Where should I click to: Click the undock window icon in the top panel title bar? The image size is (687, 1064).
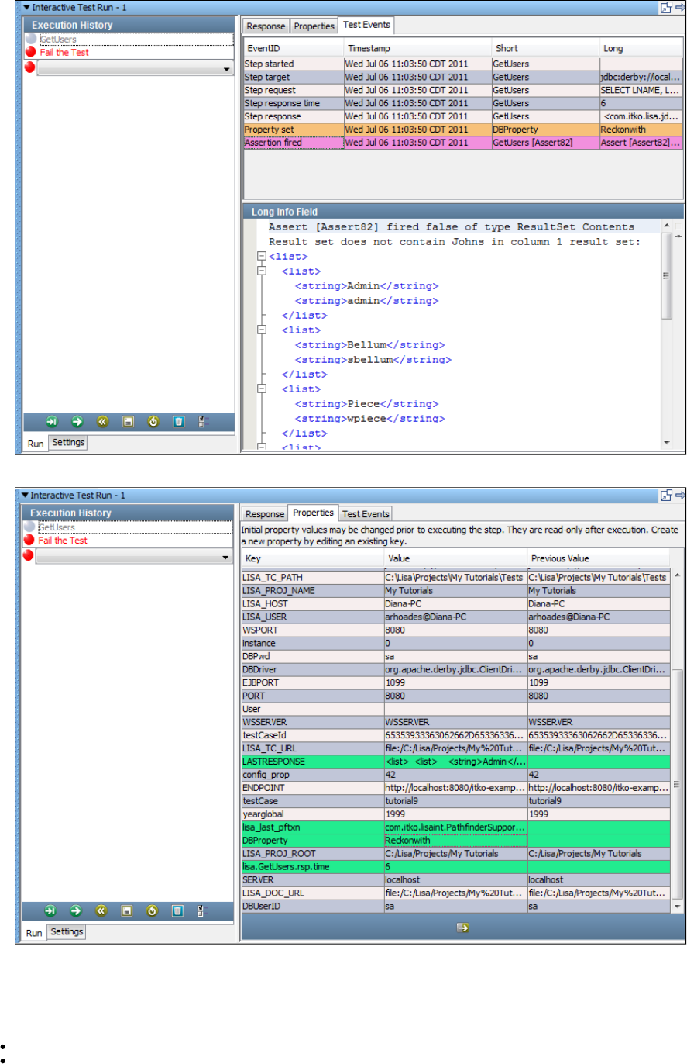pyautogui.click(x=665, y=8)
